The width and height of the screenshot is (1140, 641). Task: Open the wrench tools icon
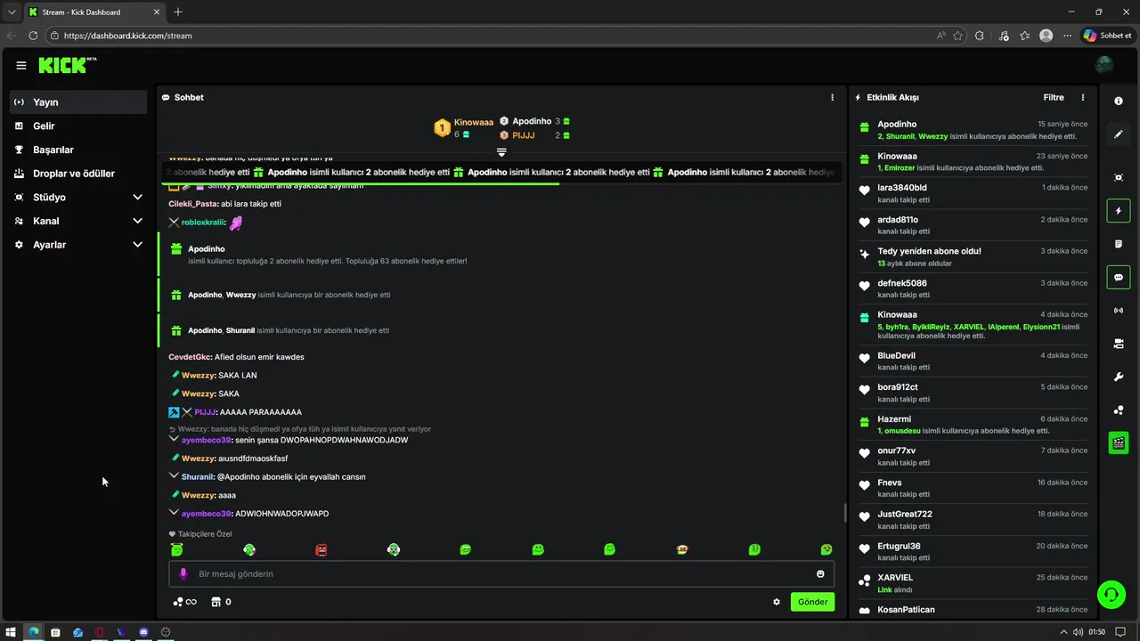(1119, 377)
